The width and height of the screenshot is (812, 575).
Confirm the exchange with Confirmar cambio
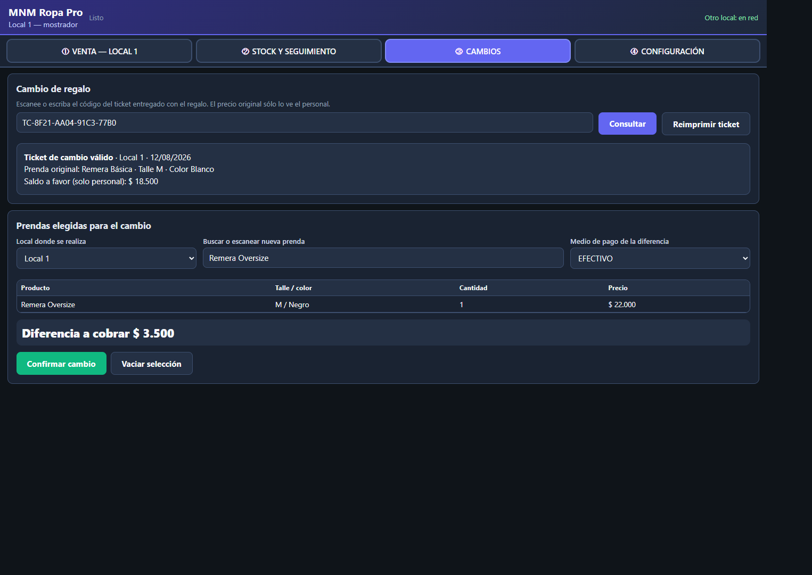[x=61, y=364]
